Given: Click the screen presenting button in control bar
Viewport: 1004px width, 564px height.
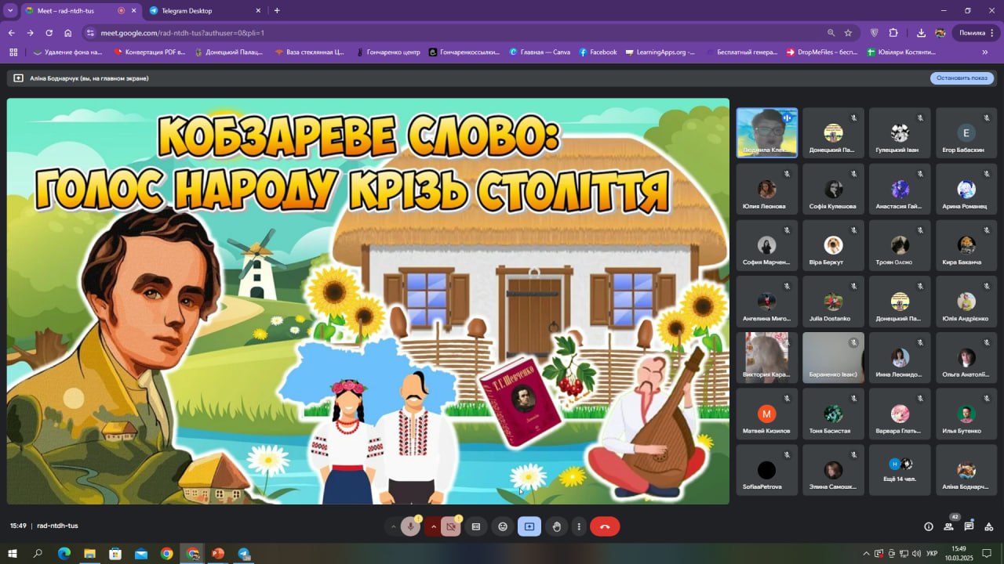Looking at the screenshot, I should [529, 526].
